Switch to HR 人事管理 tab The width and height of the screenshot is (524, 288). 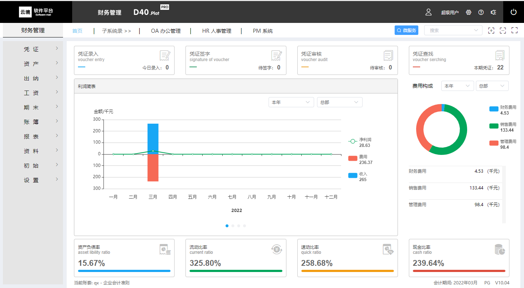point(216,31)
